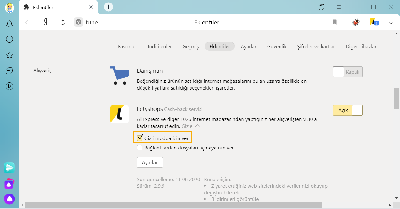Click Son güncelleme: 11 06 2020 text
This screenshot has height=209, width=400.
168,180
